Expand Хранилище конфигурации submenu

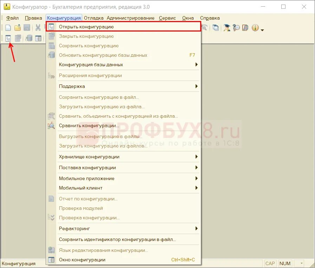click(x=123, y=157)
